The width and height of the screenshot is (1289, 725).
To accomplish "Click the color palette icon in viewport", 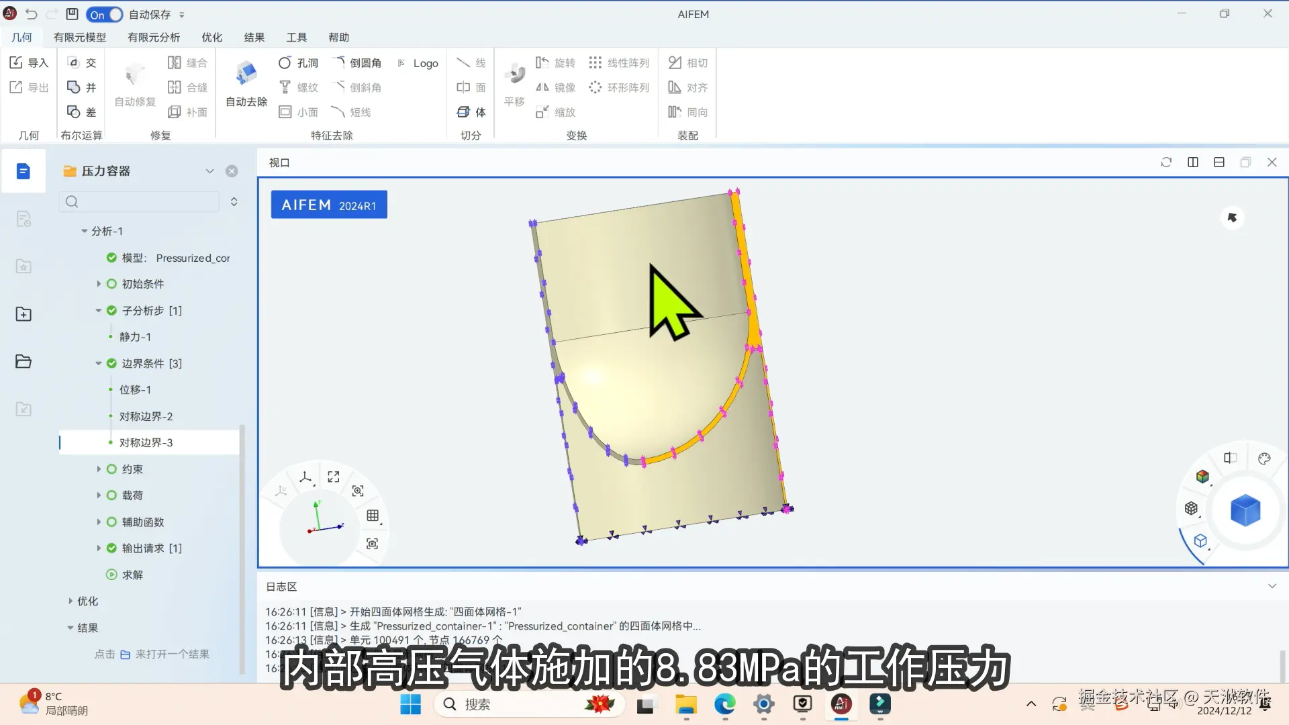I will pos(1264,458).
